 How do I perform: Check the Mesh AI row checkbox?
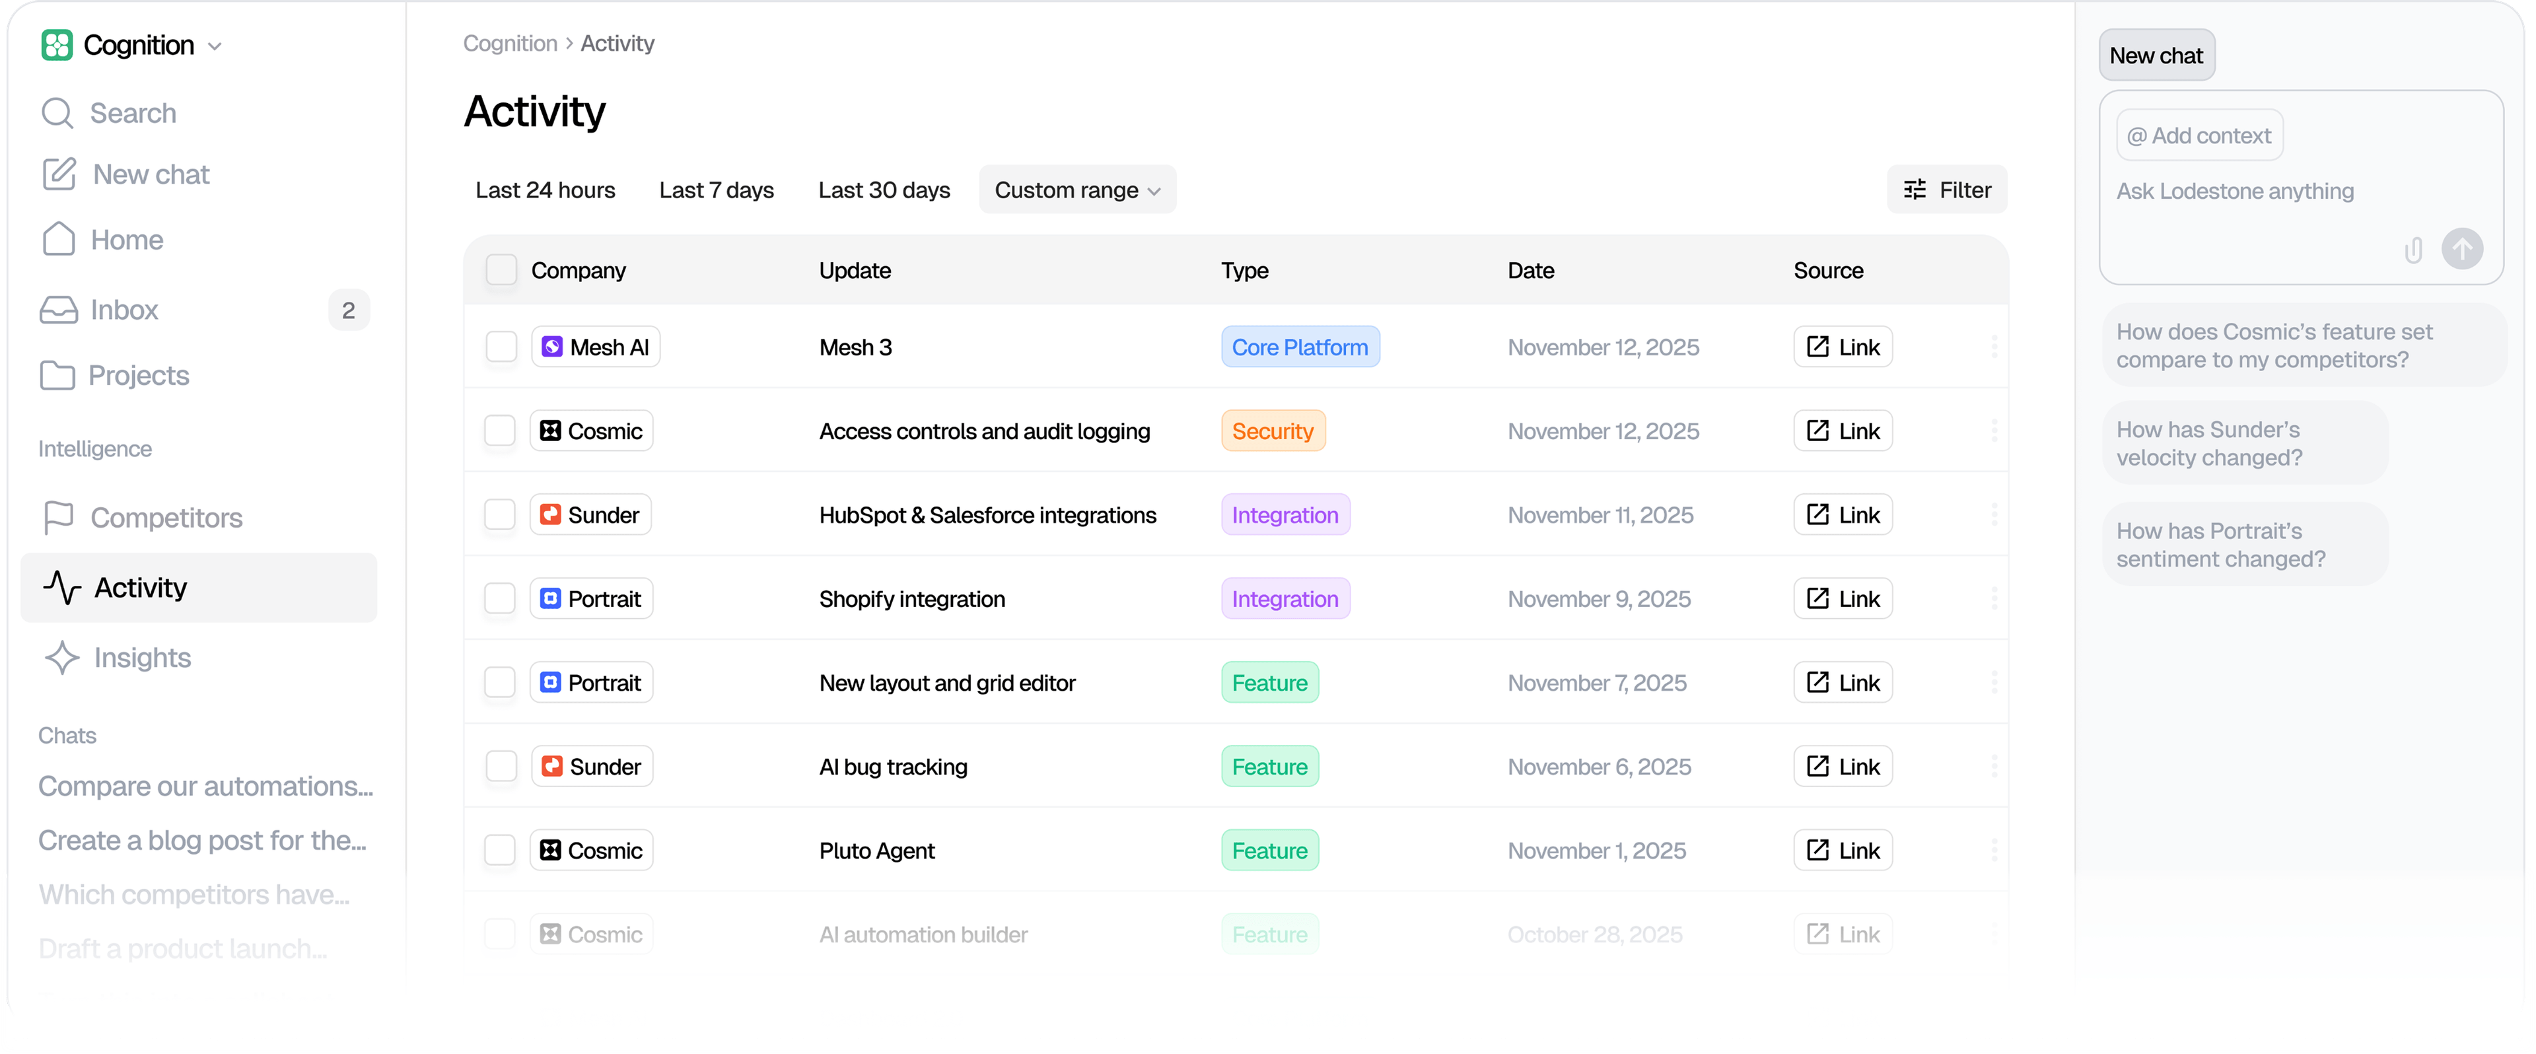[500, 347]
